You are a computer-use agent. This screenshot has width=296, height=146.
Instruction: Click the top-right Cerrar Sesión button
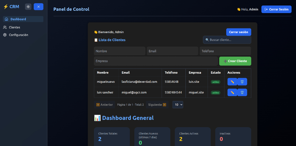(x=276, y=9)
